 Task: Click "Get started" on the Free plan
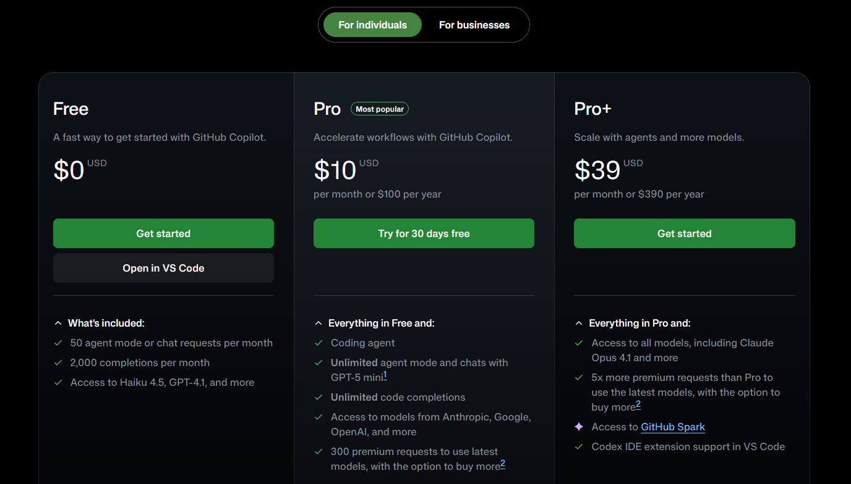tap(163, 233)
